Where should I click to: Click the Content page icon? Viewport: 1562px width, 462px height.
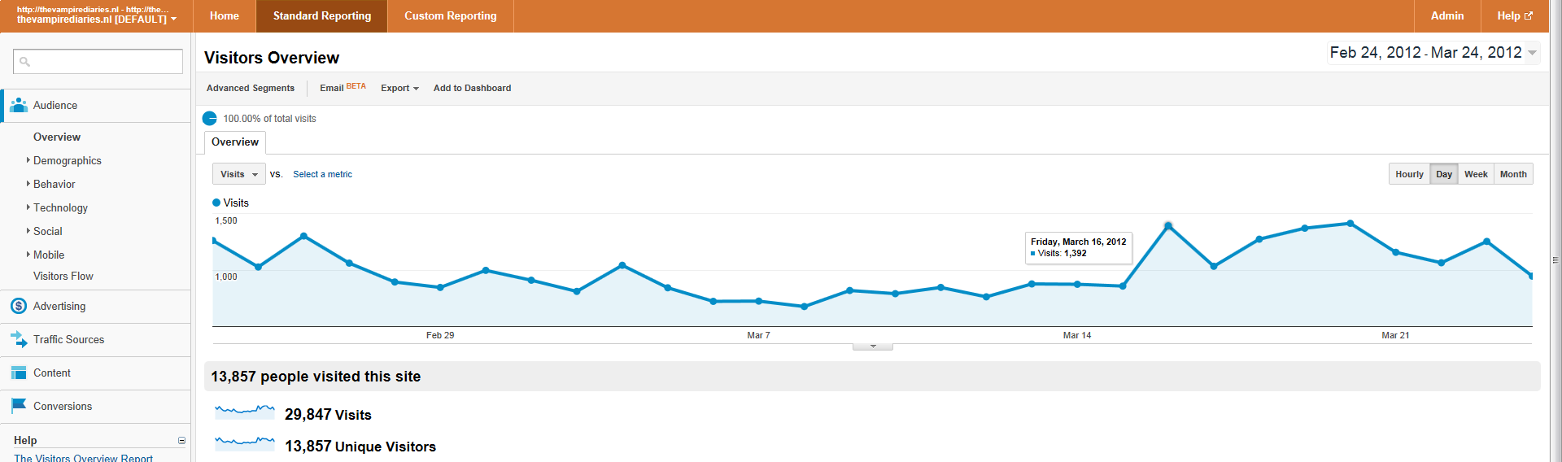pyautogui.click(x=19, y=373)
